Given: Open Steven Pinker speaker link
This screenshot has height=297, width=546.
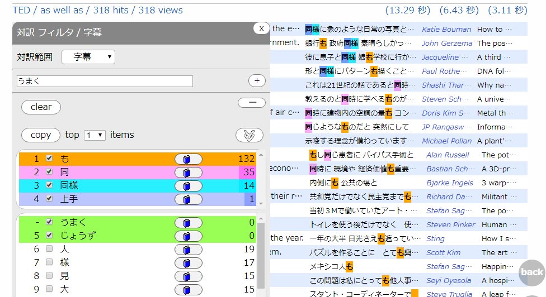Looking at the screenshot, I should click(x=450, y=224).
